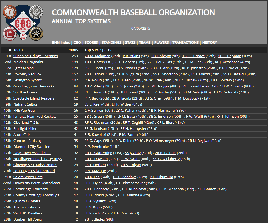Click prospect P L. Phrasemaker link
This screenshot has height=223, width=268.
click(130, 183)
